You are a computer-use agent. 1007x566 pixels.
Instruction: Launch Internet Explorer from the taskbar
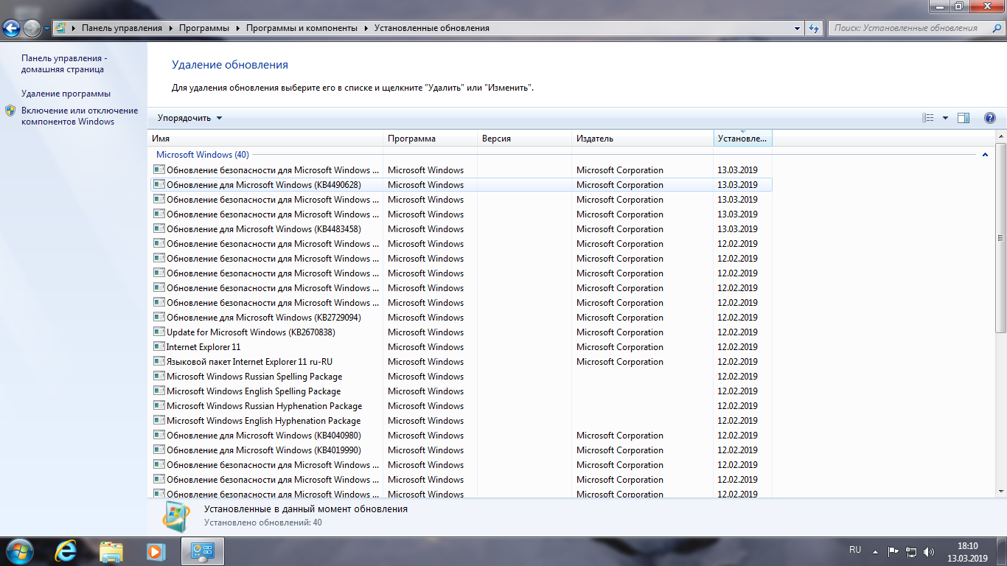[x=67, y=551]
